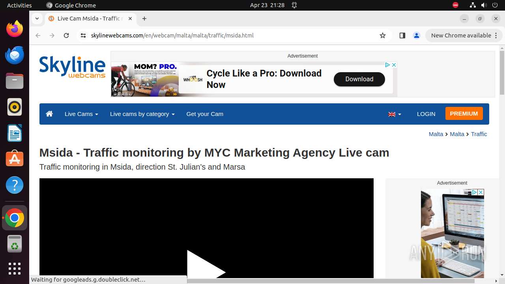505x284 pixels.
Task: Open the language flag dropdown
Action: pos(395,114)
